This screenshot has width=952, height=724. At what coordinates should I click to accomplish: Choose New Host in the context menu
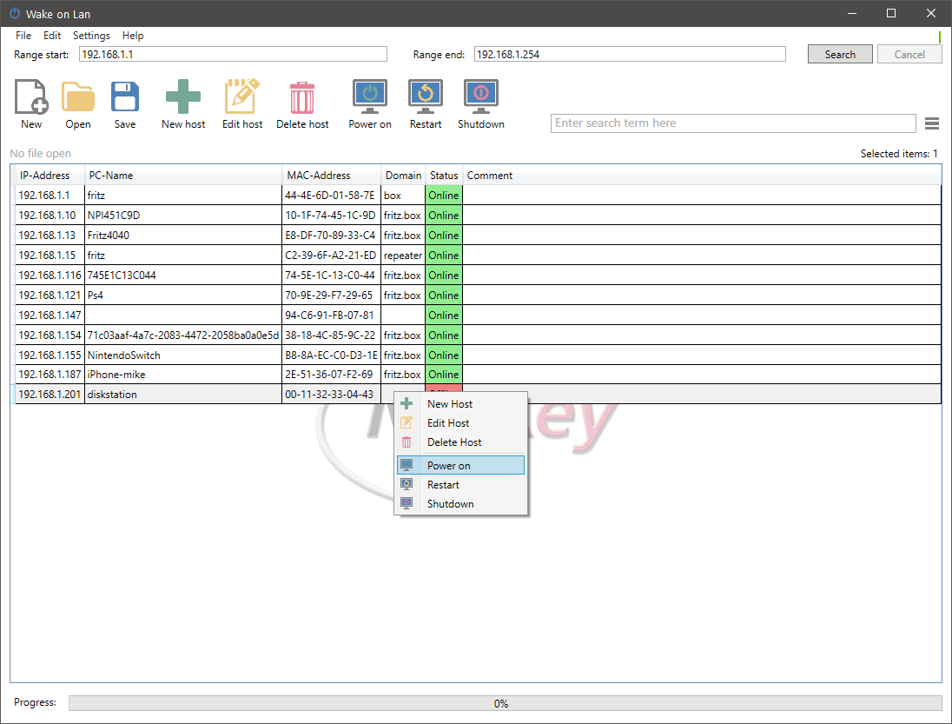pyautogui.click(x=460, y=404)
